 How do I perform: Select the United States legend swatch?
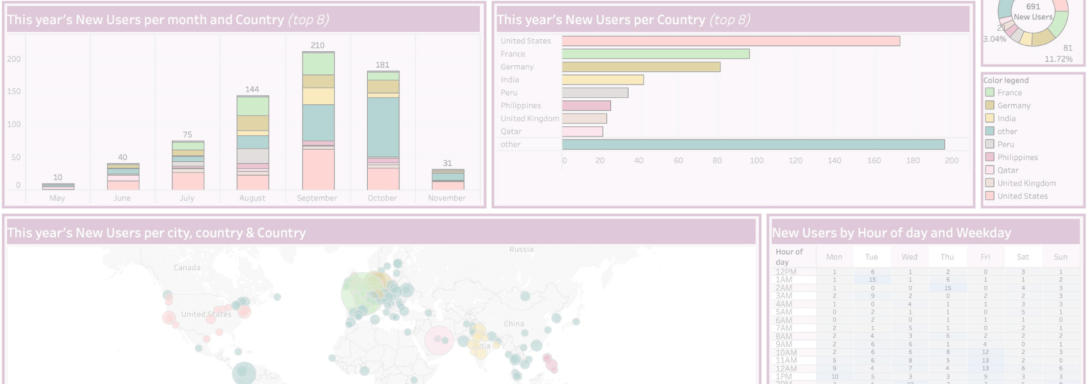tap(989, 196)
